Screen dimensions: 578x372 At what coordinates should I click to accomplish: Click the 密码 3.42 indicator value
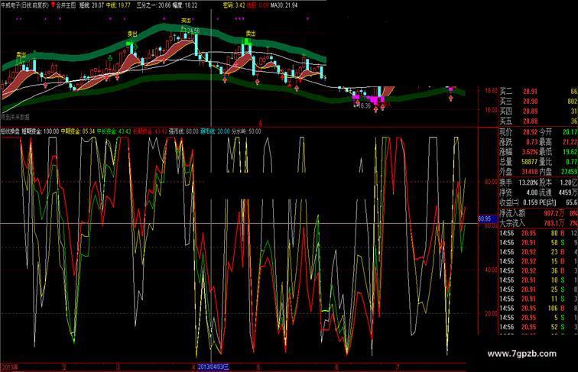(x=234, y=5)
